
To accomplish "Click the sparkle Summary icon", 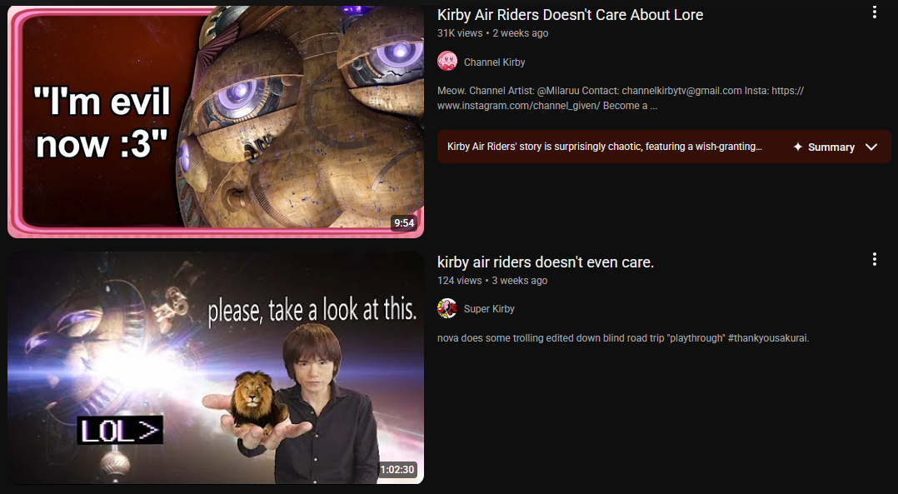I will 798,147.
